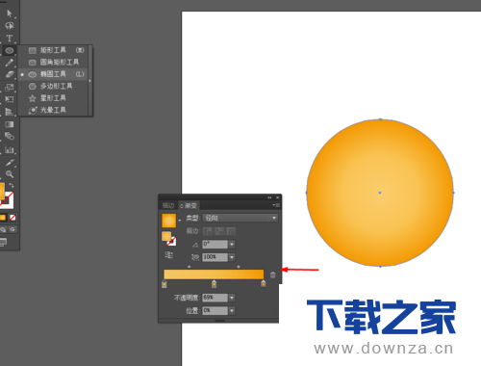Click the left midpoint diamond

(x=189, y=267)
